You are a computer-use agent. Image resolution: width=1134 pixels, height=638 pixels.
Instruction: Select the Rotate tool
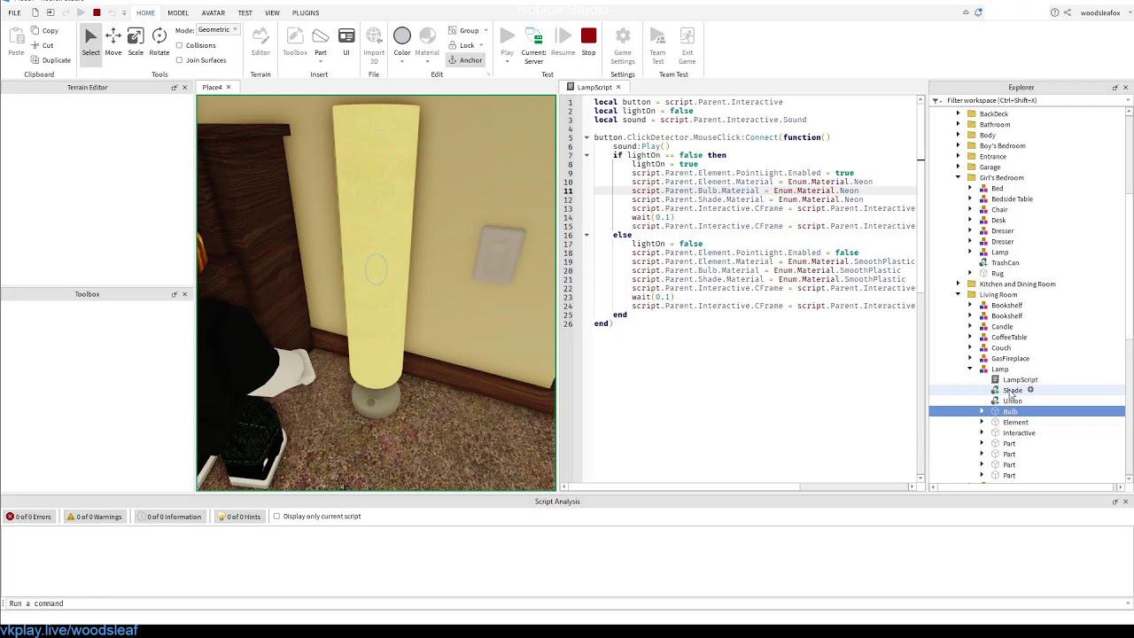(159, 42)
